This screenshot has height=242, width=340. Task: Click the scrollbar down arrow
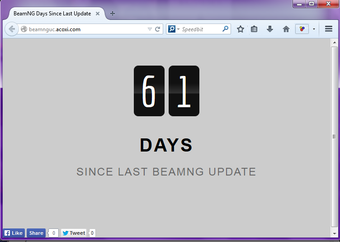point(335,234)
